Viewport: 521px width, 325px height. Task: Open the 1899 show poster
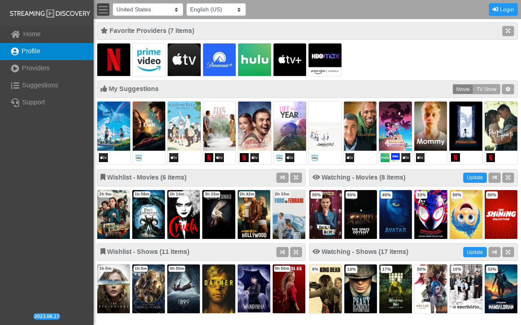pyautogui.click(x=184, y=289)
